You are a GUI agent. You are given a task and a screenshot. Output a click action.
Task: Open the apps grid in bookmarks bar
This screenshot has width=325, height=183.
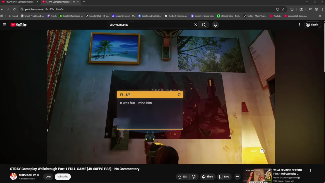click(x=2, y=16)
